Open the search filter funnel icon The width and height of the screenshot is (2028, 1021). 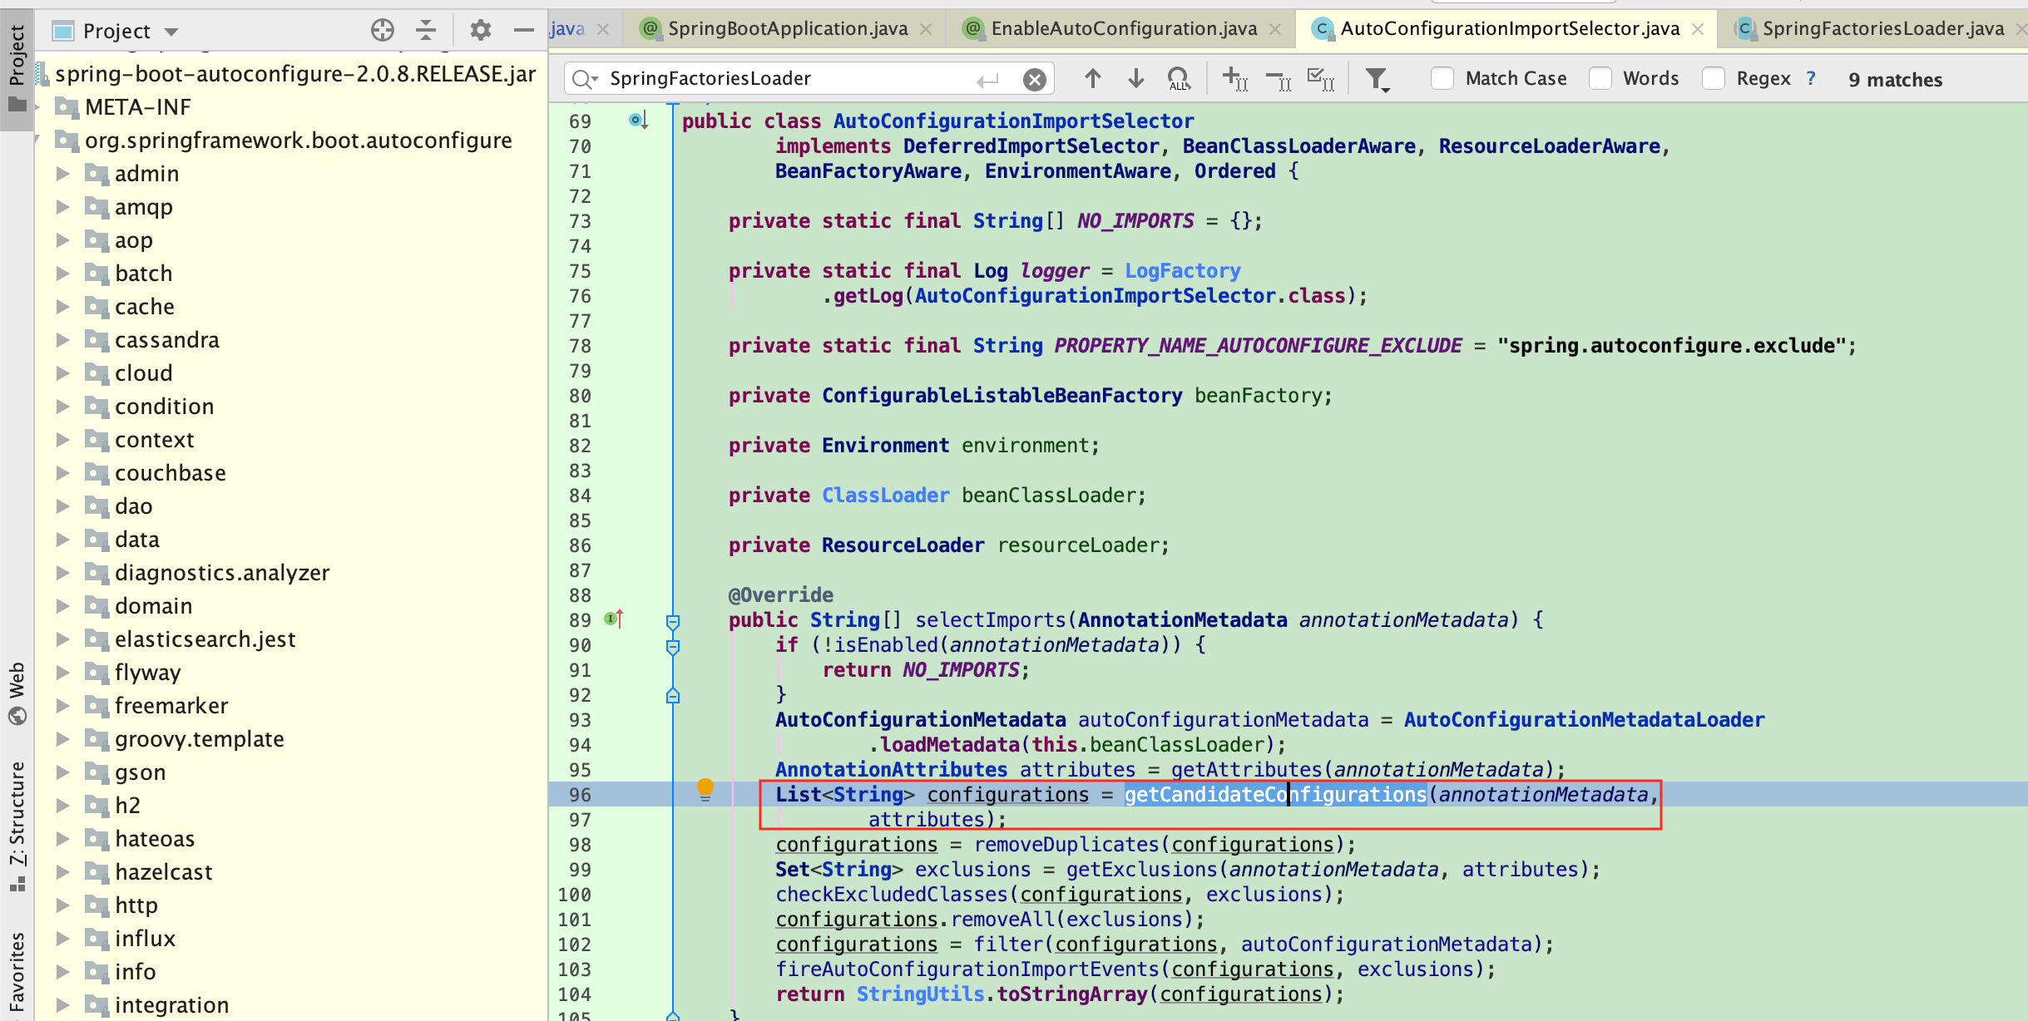[x=1377, y=79]
